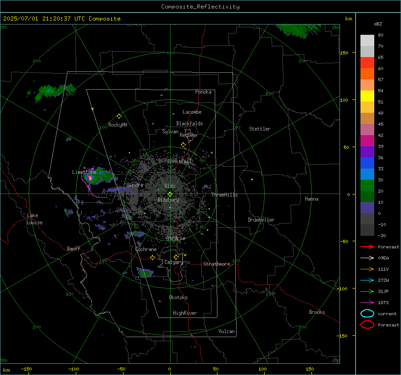Pick the green 31JP arrow legend icon

pyautogui.click(x=367, y=291)
